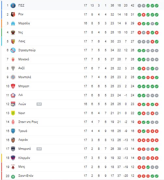The image size is (164, 180).
Task: Click live score badge next to Λυών
Action: [39, 104]
